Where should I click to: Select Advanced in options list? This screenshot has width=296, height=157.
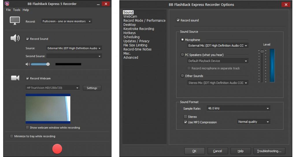tap(131, 58)
